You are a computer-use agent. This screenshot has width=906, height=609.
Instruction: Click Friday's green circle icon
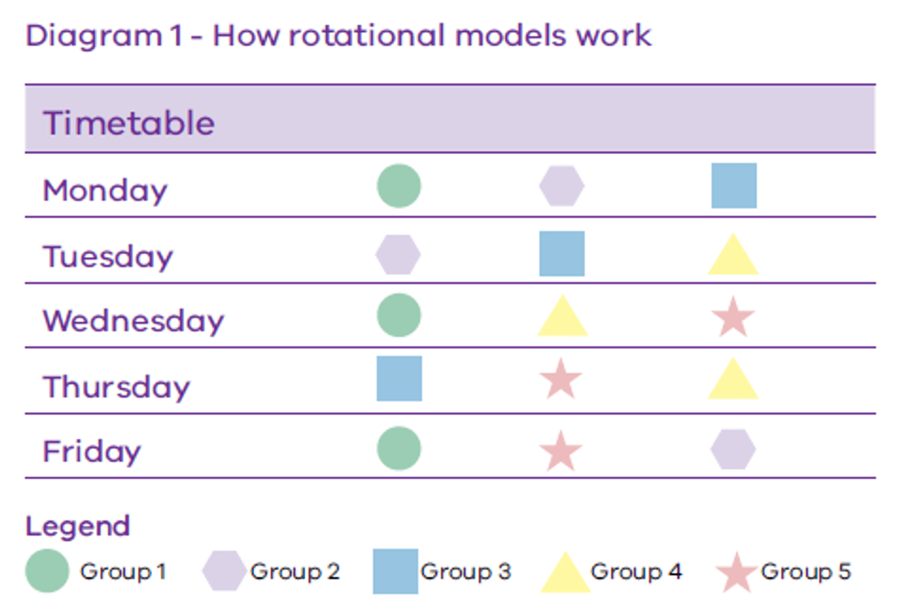click(399, 448)
